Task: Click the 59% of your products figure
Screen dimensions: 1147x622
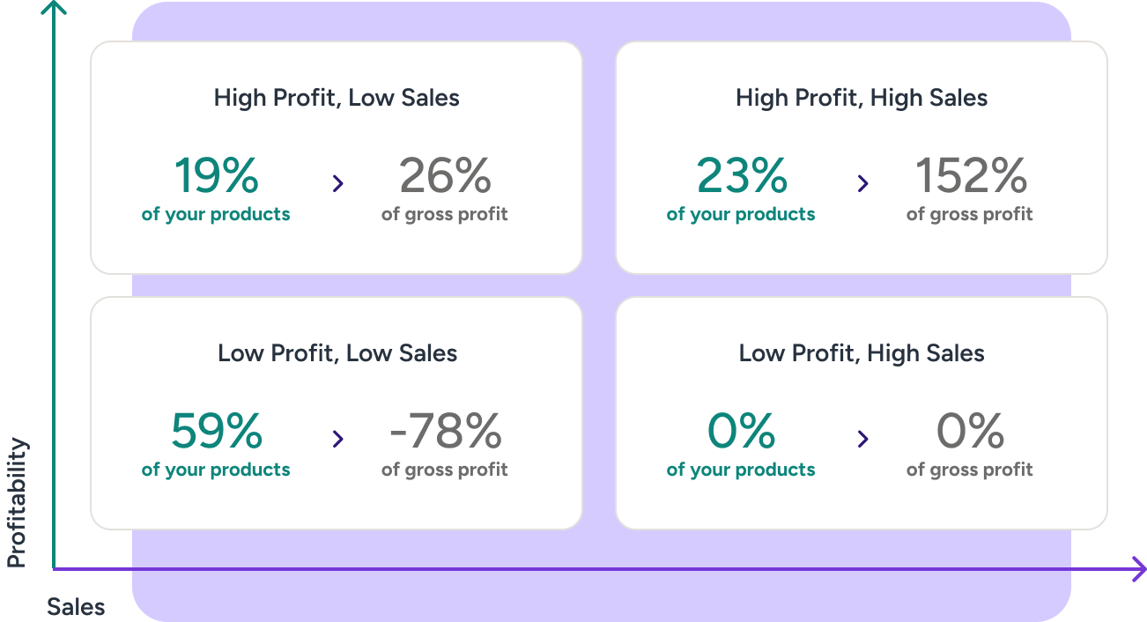Action: (x=216, y=432)
